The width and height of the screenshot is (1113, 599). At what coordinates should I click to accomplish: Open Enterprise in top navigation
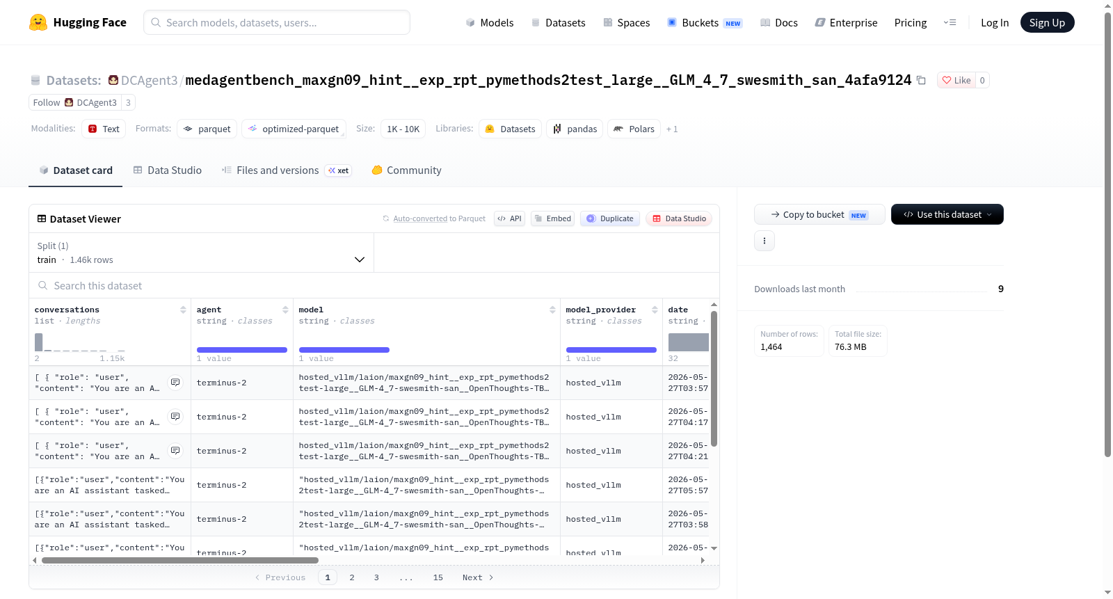[x=846, y=22]
